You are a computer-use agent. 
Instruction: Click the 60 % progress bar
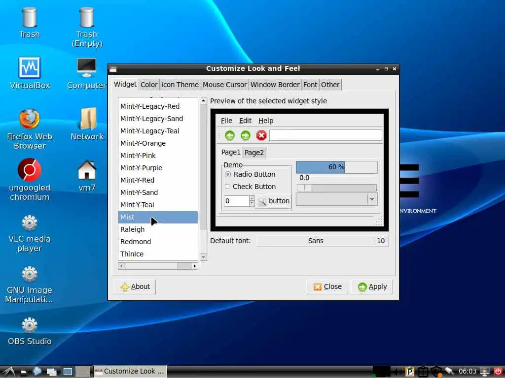point(336,167)
